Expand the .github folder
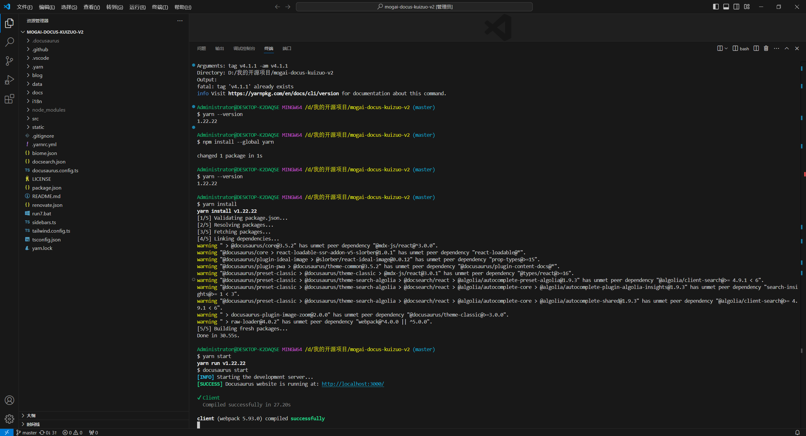Image resolution: width=806 pixels, height=436 pixels. point(104,49)
